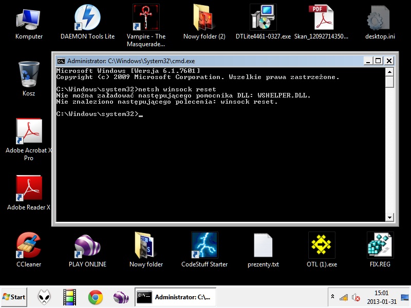Click Show desktop icon in tray

(x=405, y=297)
